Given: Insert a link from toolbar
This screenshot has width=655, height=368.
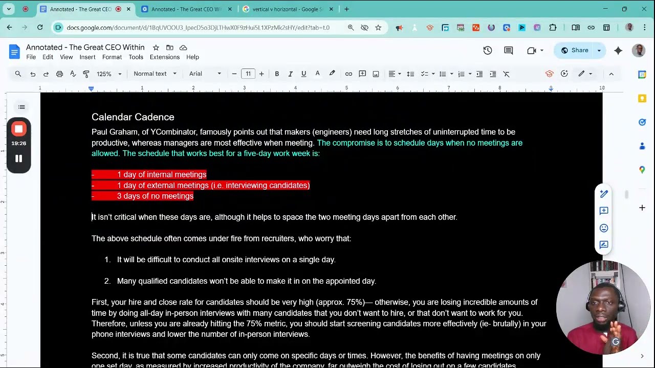Looking at the screenshot, I should pos(348,74).
